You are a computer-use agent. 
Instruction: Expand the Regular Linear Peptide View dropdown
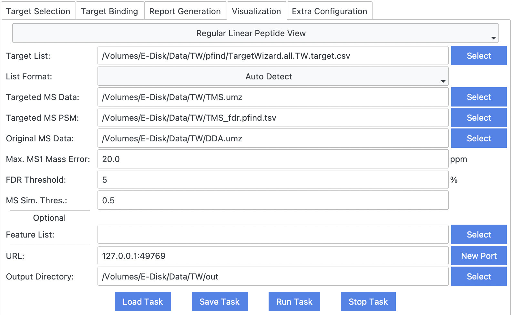click(255, 33)
